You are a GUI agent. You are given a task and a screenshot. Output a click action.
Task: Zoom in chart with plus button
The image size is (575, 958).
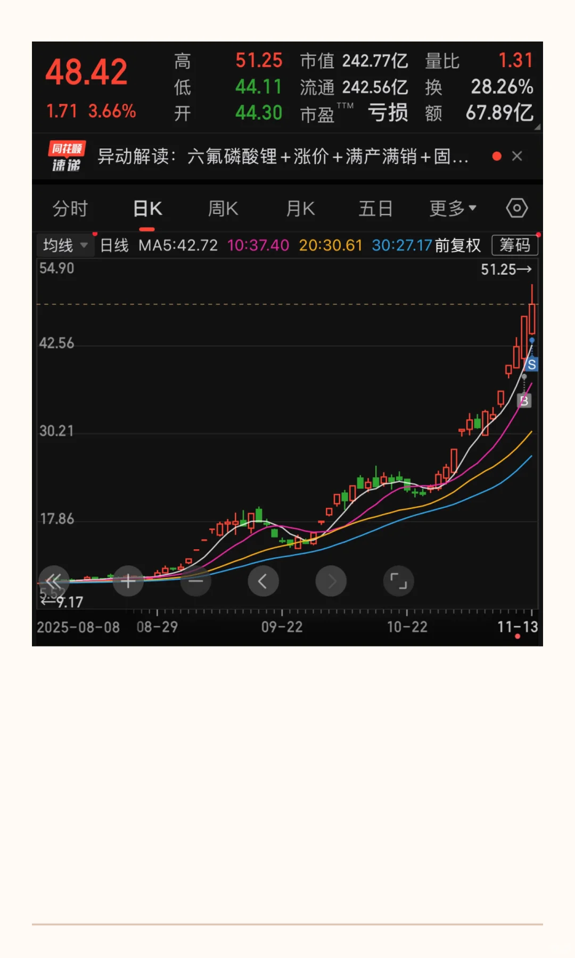coord(128,581)
